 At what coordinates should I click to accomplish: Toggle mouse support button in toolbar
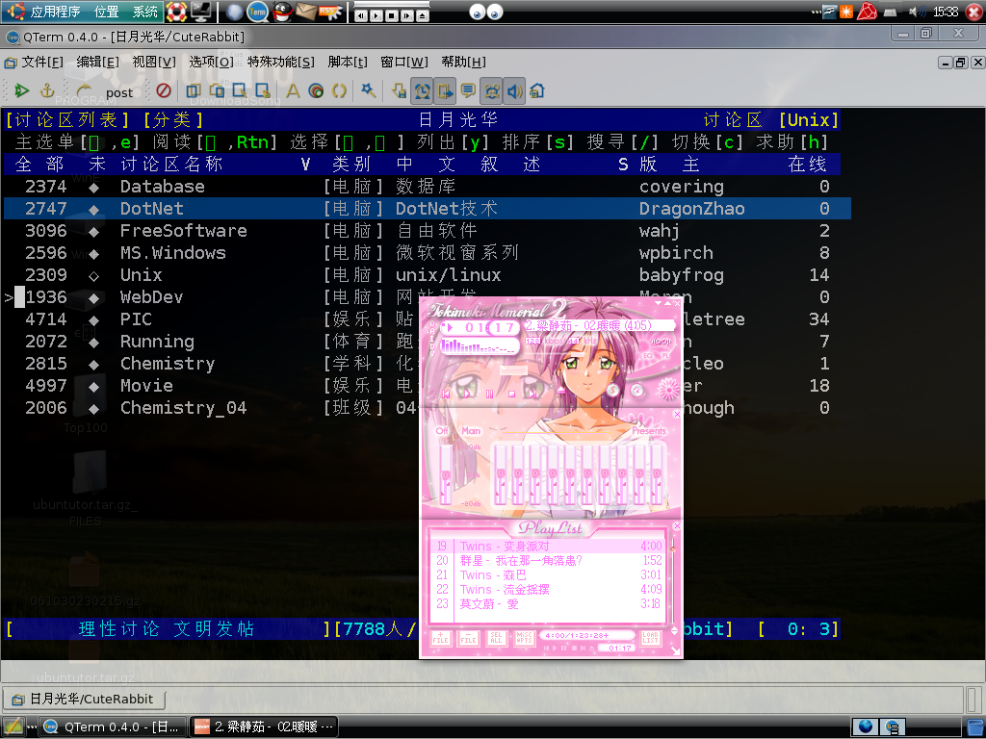click(491, 91)
